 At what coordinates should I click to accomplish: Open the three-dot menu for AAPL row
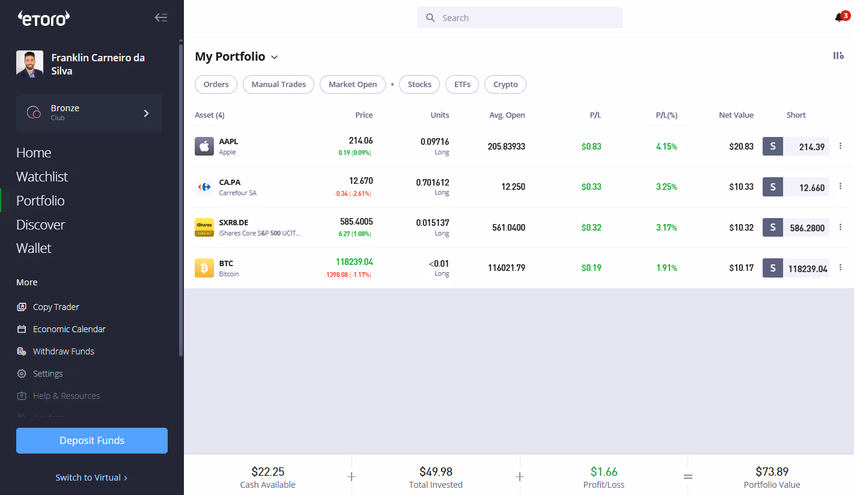click(x=840, y=146)
